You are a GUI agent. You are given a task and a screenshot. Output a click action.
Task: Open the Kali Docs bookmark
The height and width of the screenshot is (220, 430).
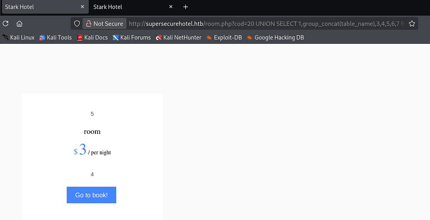[92, 37]
